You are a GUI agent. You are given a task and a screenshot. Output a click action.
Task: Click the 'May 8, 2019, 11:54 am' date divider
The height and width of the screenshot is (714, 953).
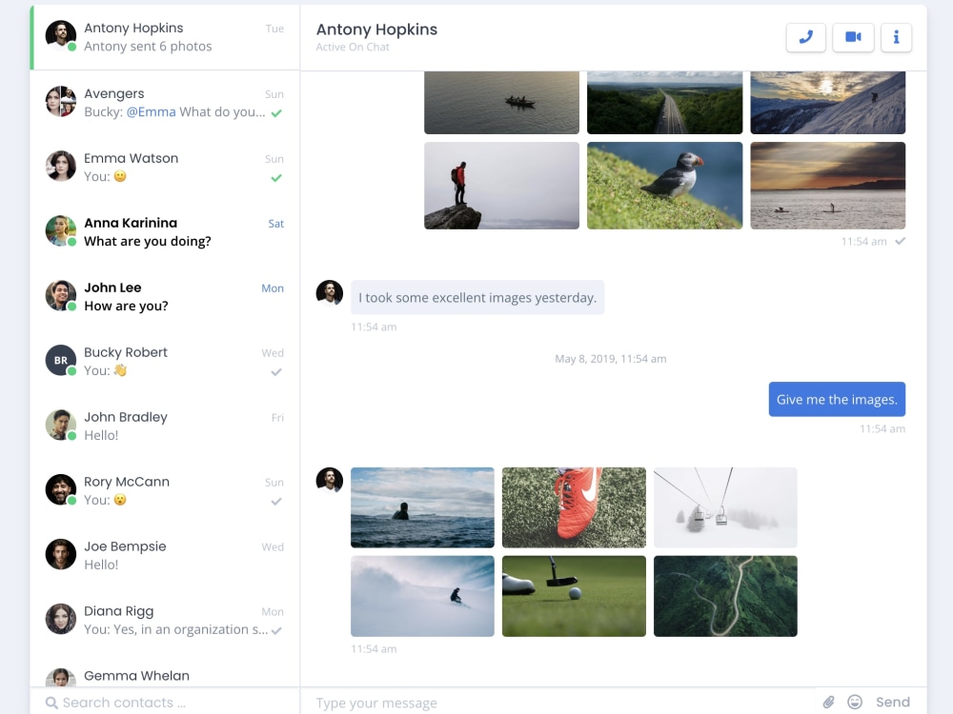coord(610,359)
